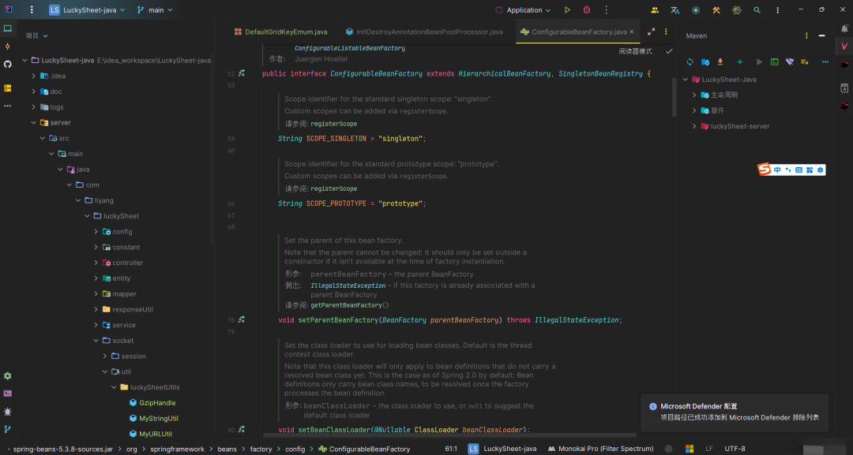Click the Maven execute goal terminal icon
Image resolution: width=853 pixels, height=455 pixels.
click(x=774, y=62)
